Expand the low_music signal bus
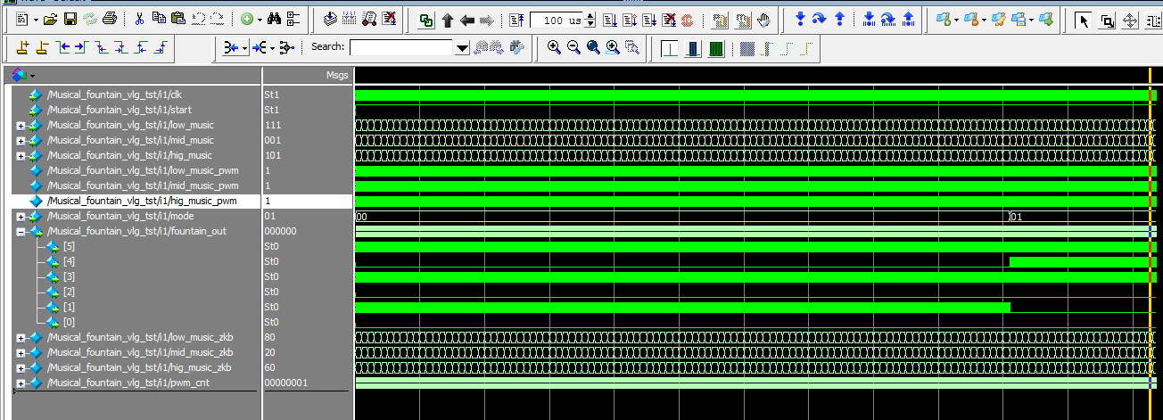This screenshot has width=1163, height=420. (21, 125)
